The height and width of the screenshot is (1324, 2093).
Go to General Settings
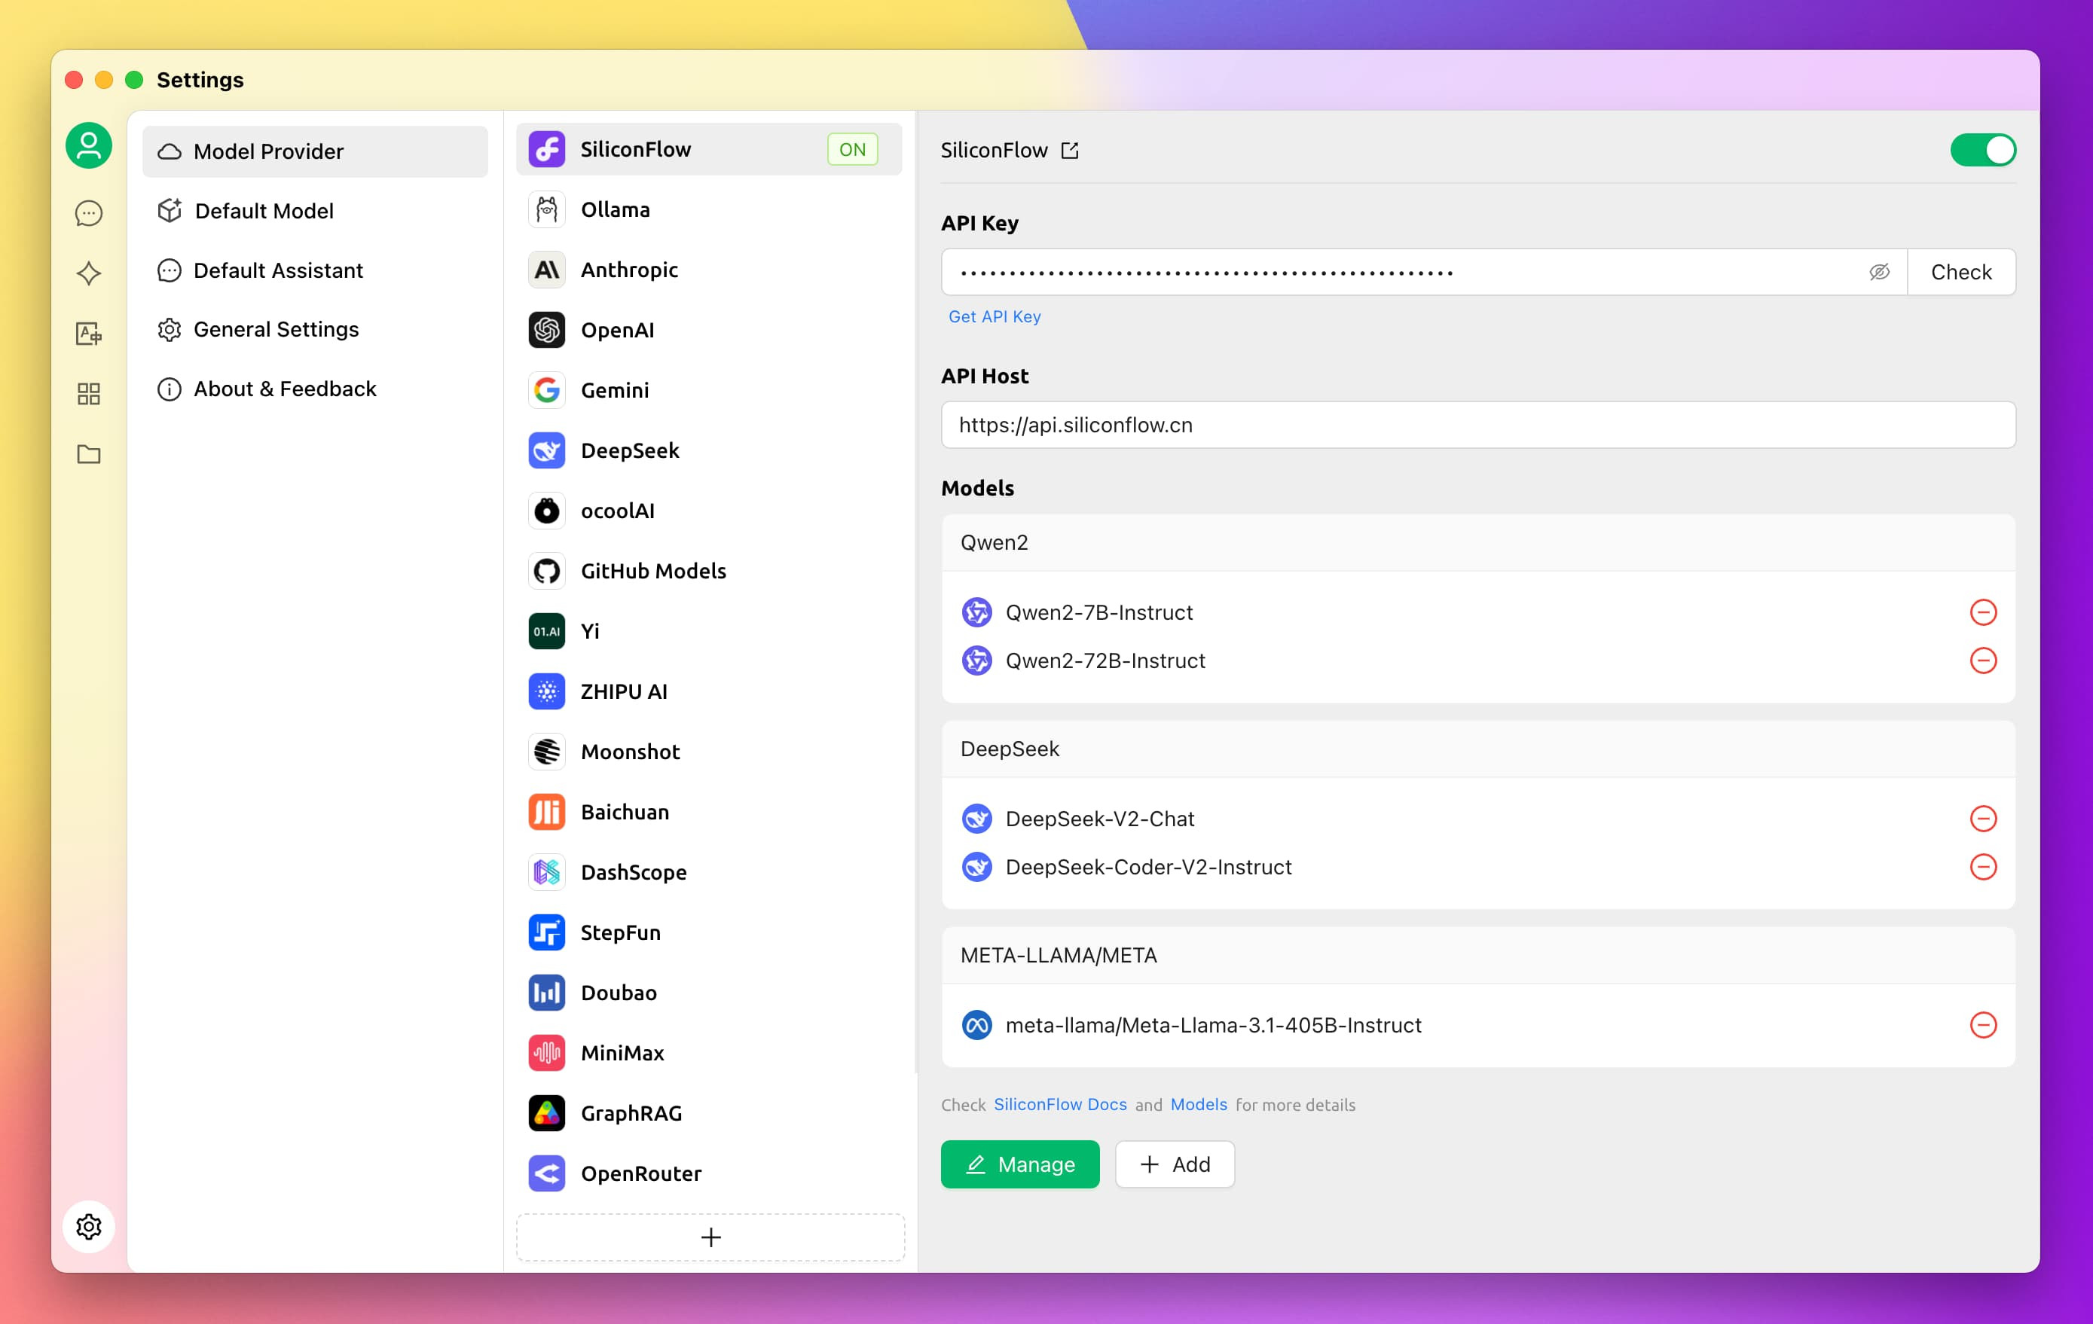pos(276,329)
